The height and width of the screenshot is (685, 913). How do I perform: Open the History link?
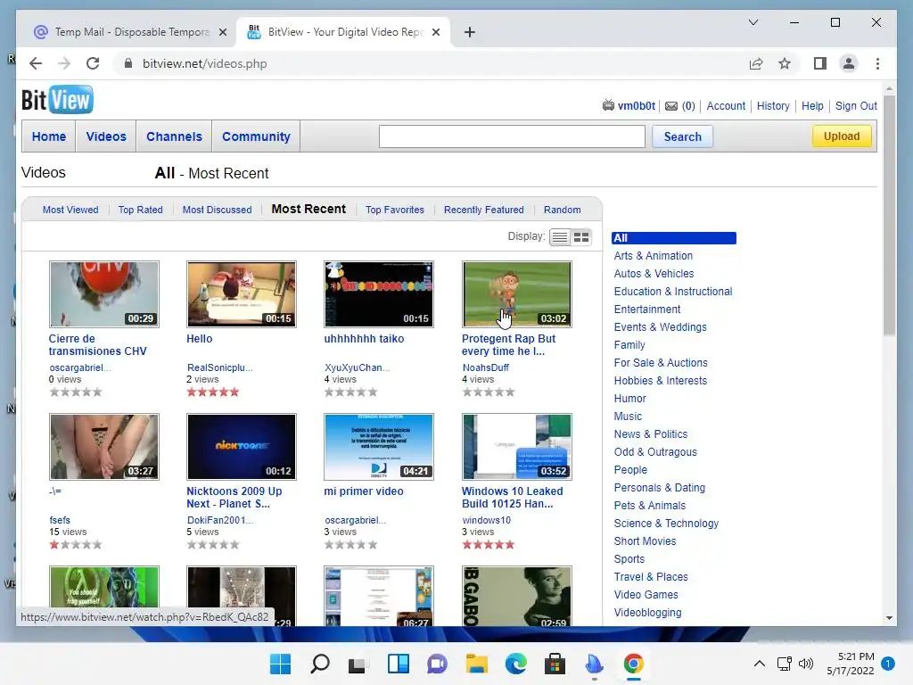coord(773,106)
